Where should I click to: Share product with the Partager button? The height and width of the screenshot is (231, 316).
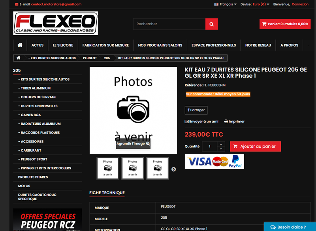[x=196, y=110]
